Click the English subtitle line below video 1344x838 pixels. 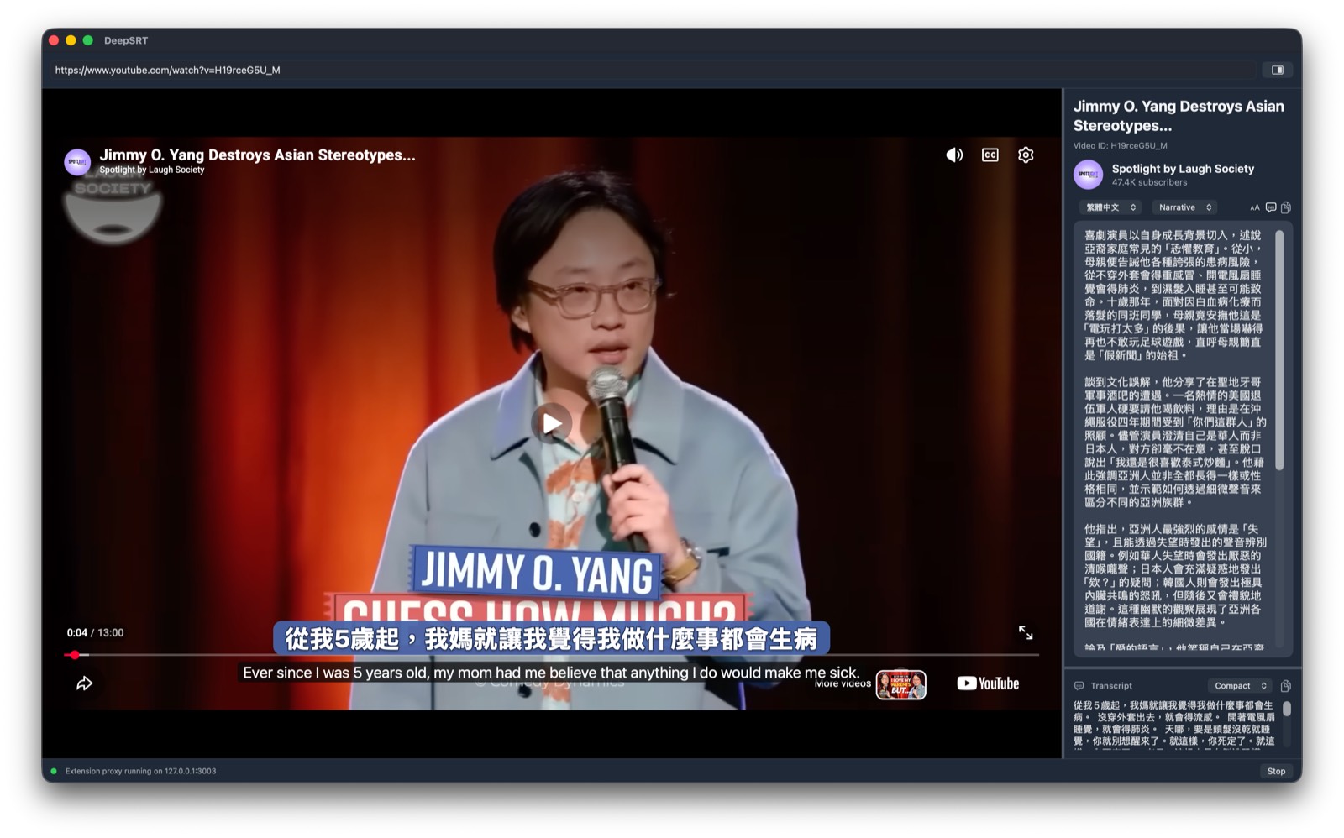point(551,673)
